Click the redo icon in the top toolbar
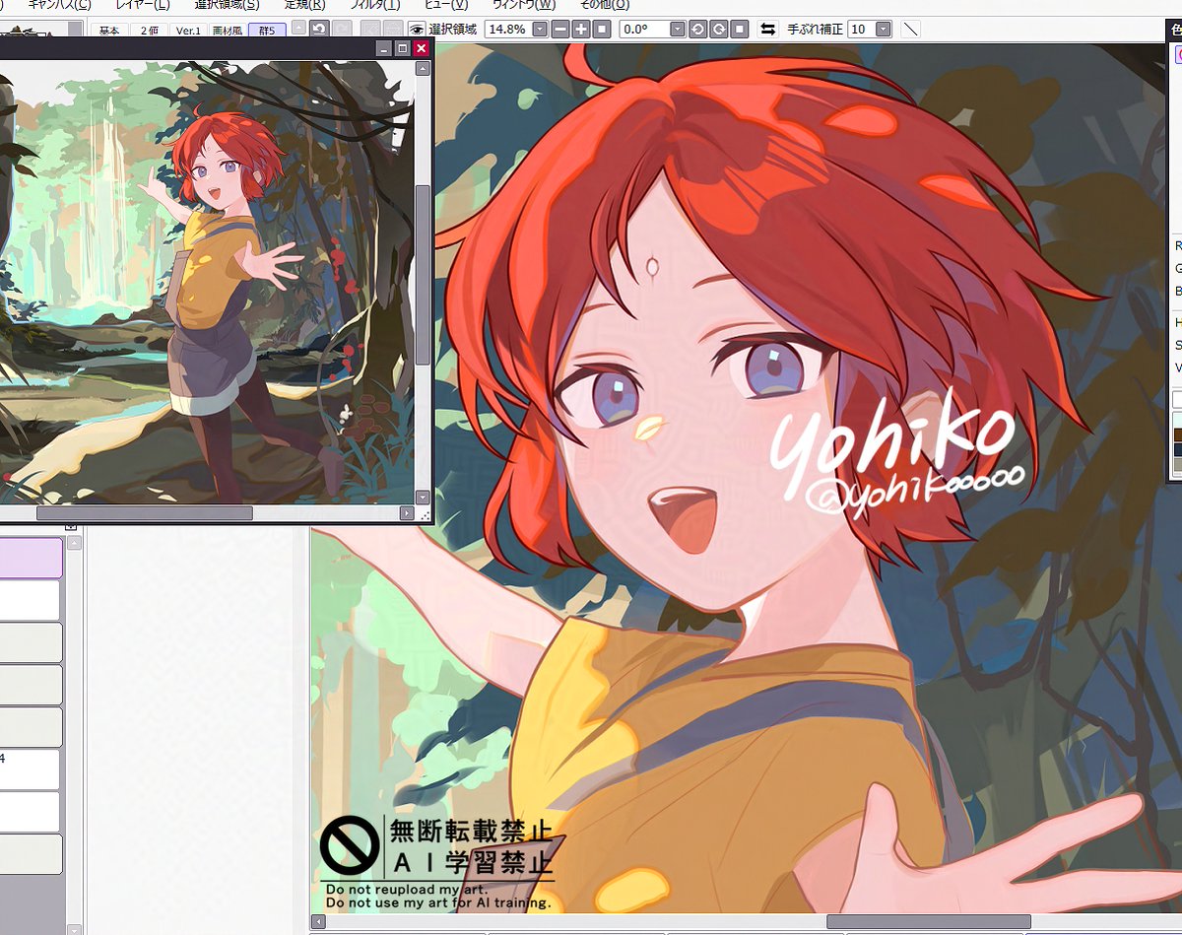This screenshot has height=935, width=1182. pyautogui.click(x=341, y=29)
